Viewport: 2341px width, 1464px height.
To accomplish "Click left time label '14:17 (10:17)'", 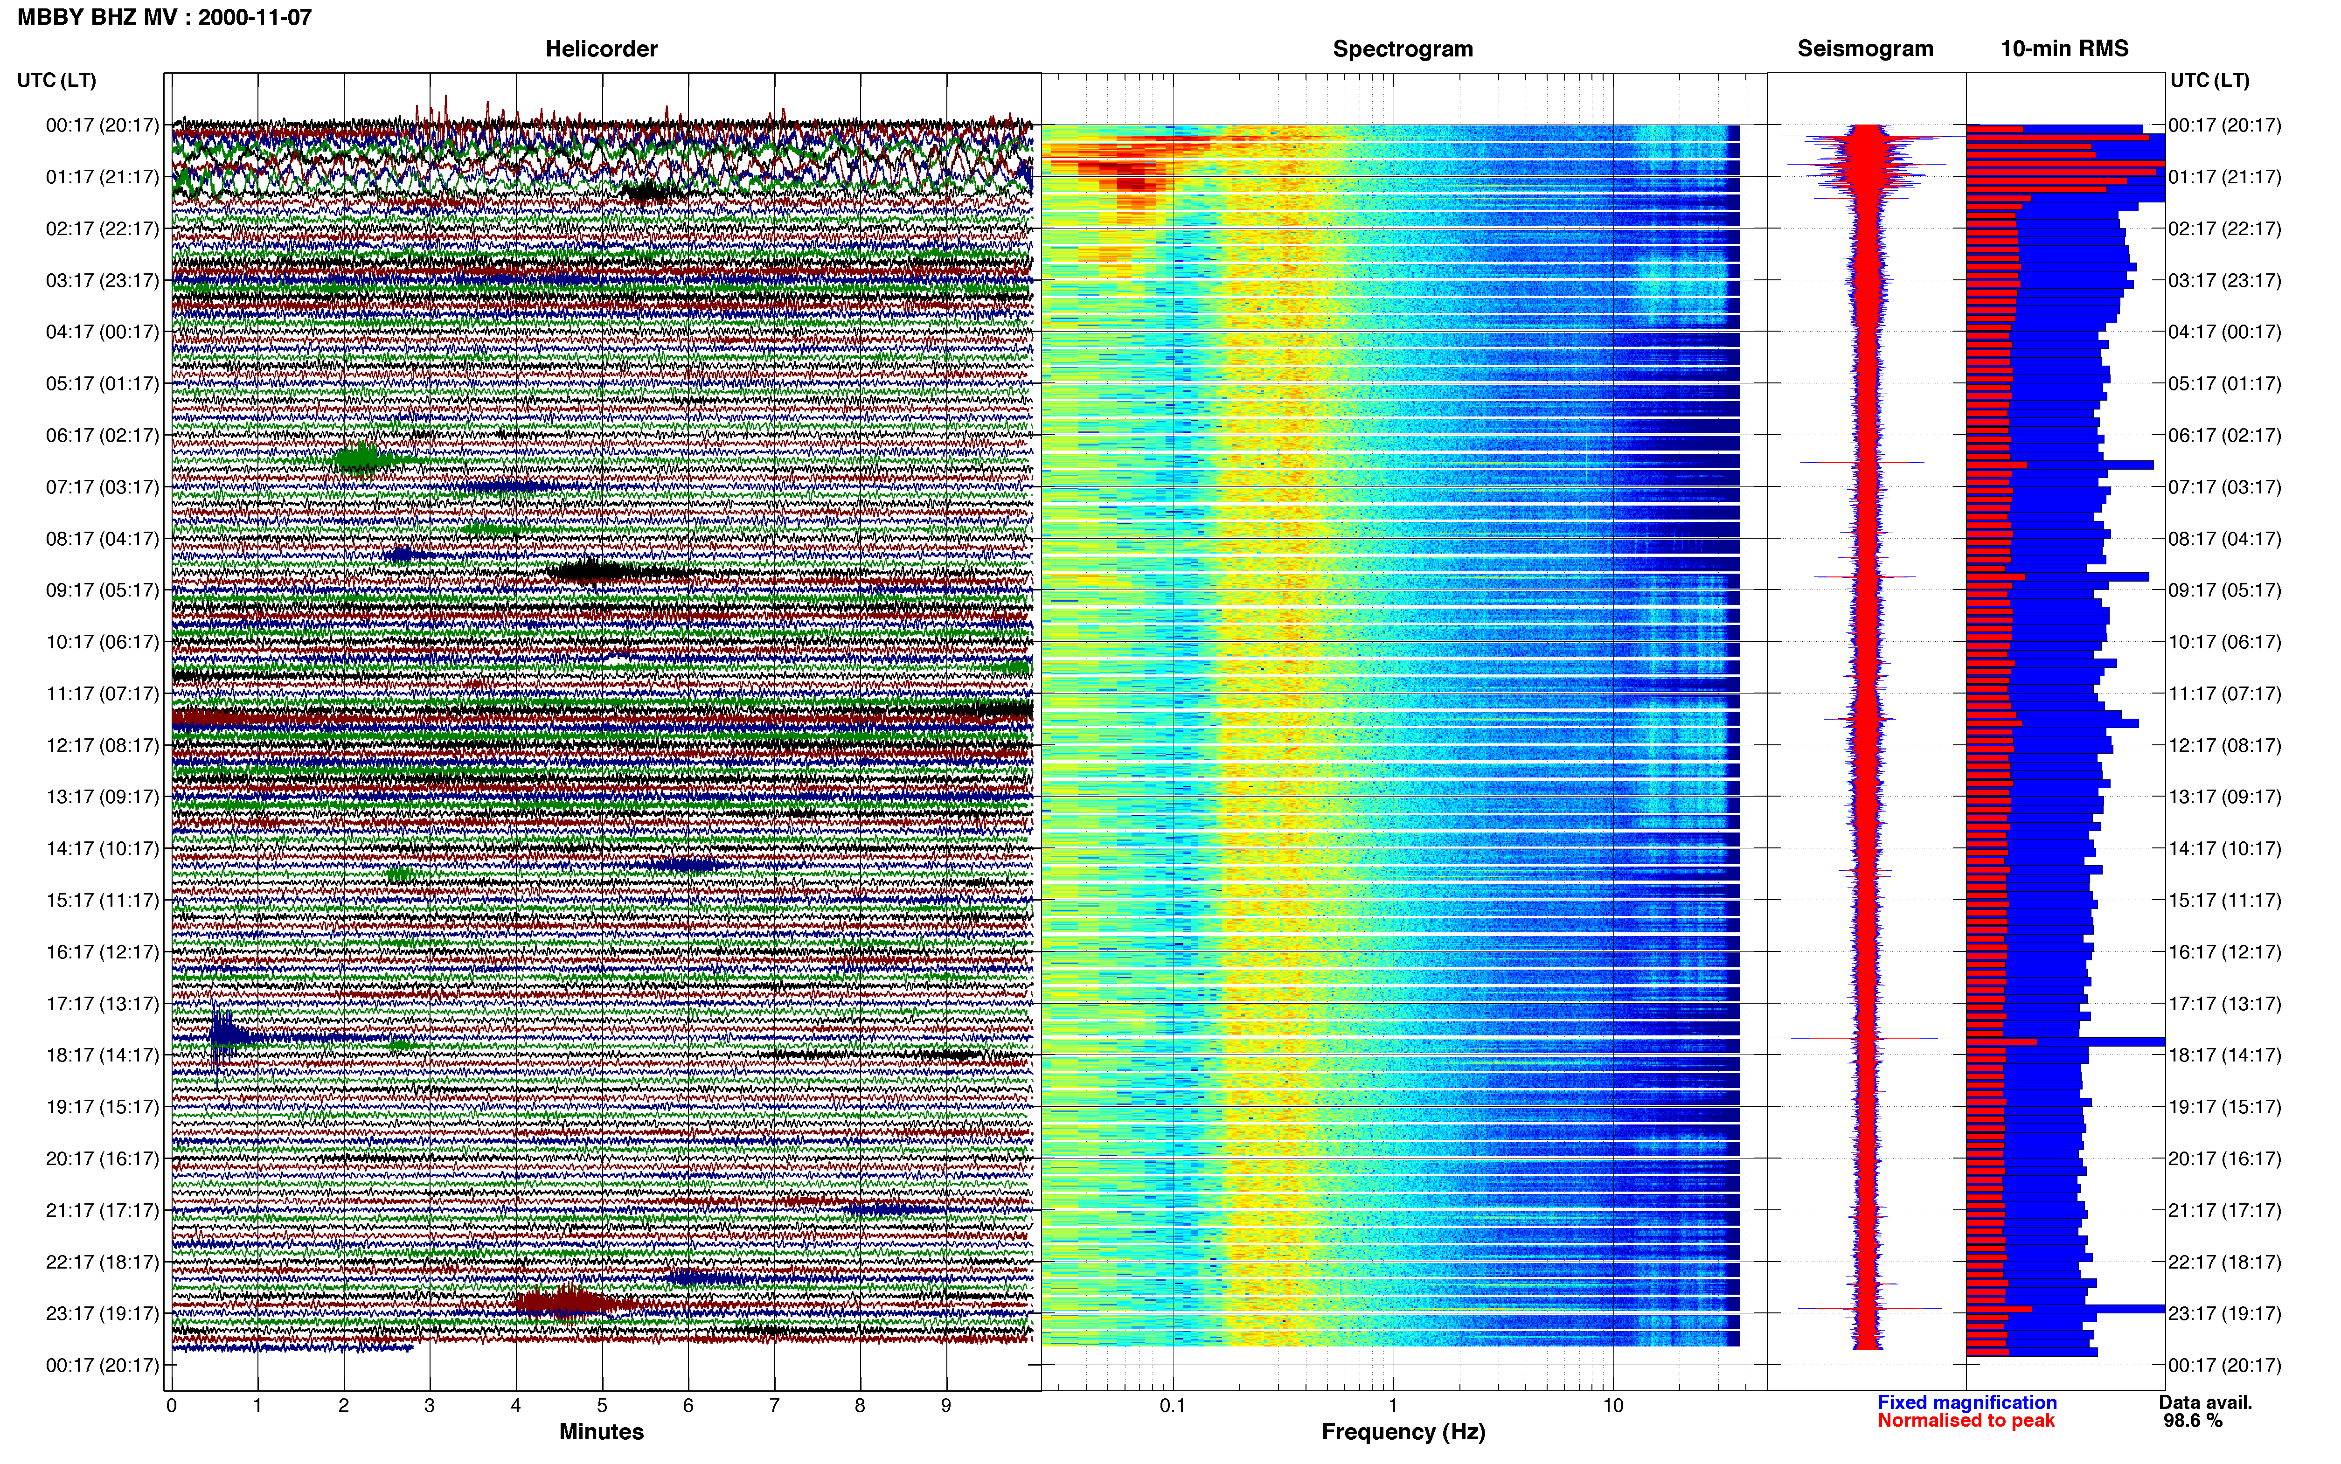I will (102, 848).
